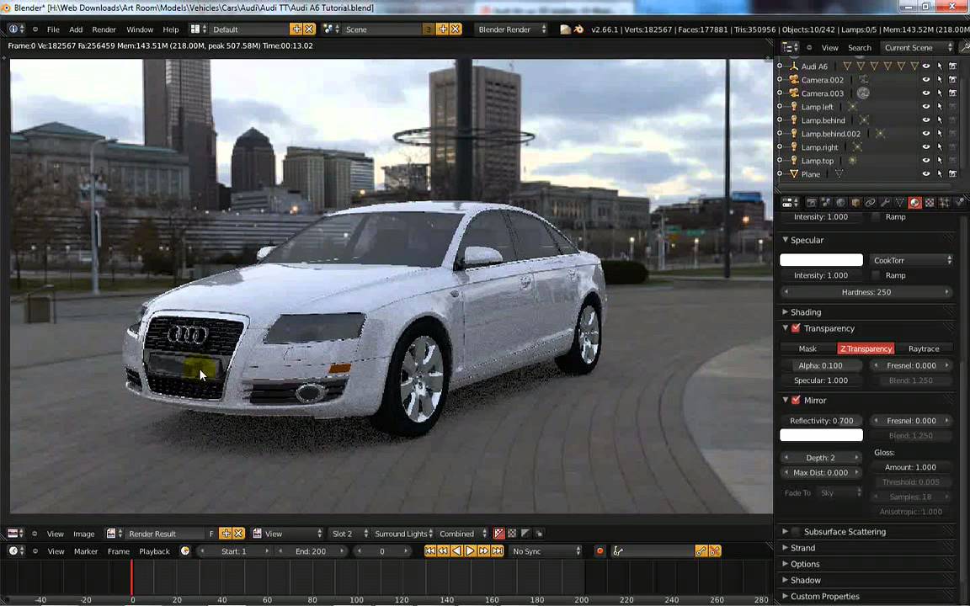
Task: Click the delete keyframe key icon
Action: 715,551
